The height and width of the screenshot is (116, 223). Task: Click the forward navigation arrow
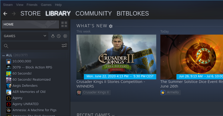coord(14,13)
